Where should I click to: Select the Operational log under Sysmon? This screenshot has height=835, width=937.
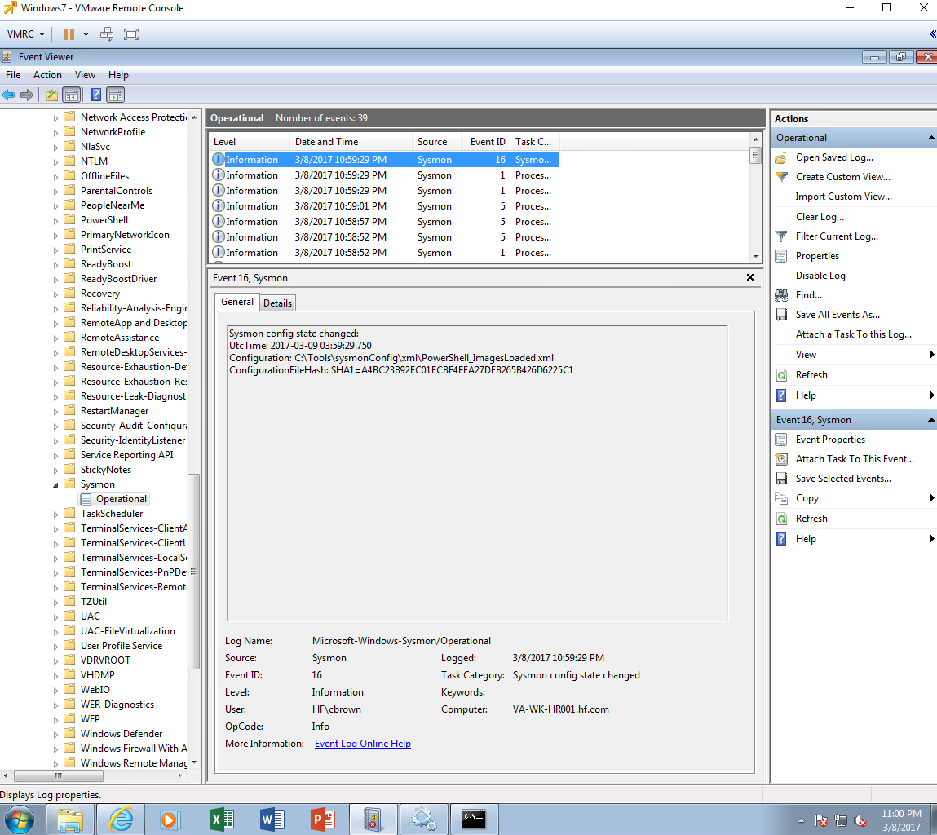pos(122,499)
